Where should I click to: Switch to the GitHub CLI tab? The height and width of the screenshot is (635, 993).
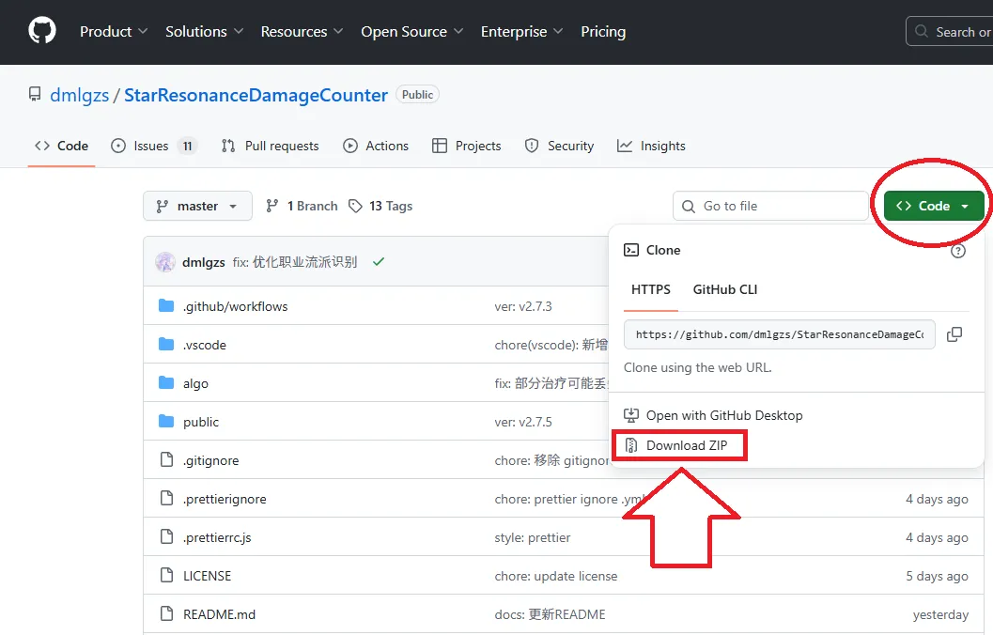tap(724, 289)
